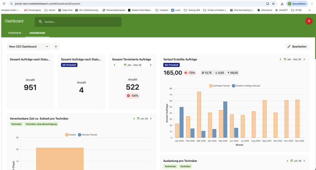Click the Techniker ohne Berechtigung tag
The image size is (316, 170).
tap(41, 124)
